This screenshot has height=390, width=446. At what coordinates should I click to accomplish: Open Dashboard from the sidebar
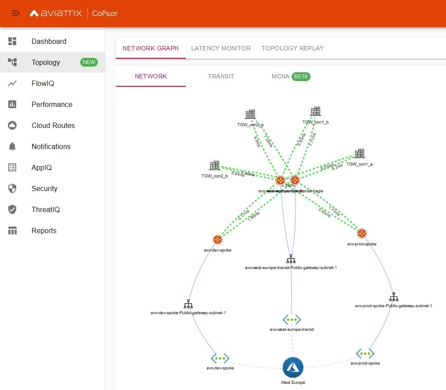coord(52,41)
